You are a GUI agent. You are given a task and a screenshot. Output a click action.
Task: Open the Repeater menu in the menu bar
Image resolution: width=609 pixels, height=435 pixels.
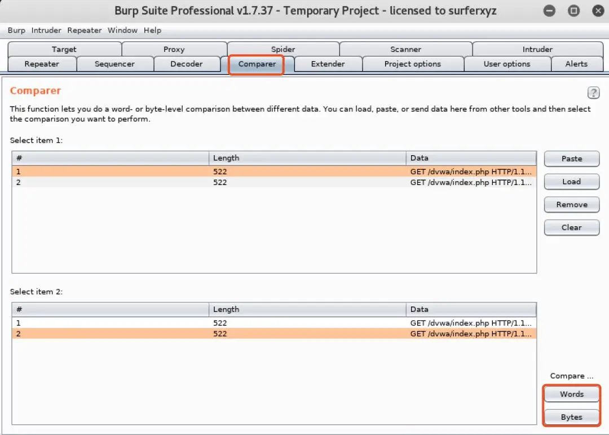pyautogui.click(x=84, y=30)
